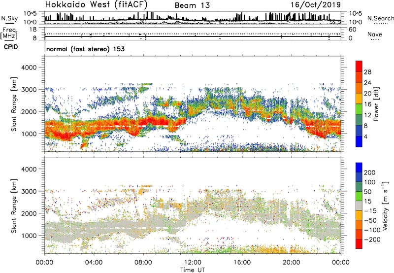Click the gray segment of velocity colorbar
Screen dimensions: 394x273
(x=359, y=206)
